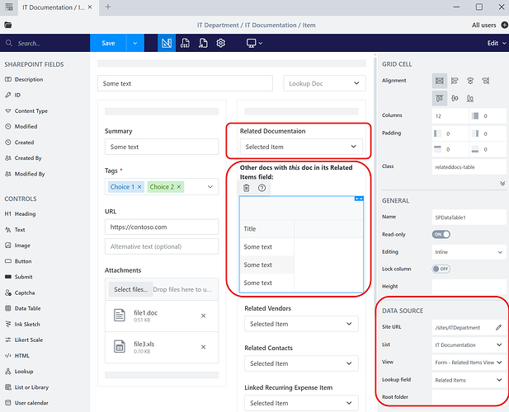Click pencil icon next to Site URL
509x412 pixels.
498,327
